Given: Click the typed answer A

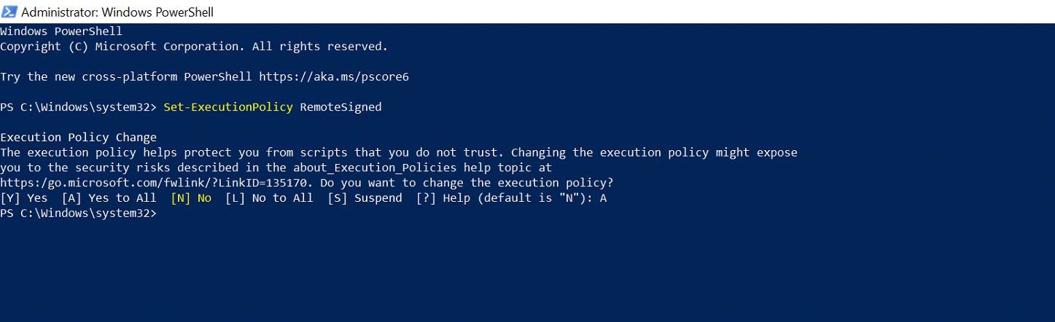Looking at the screenshot, I should 603,198.
